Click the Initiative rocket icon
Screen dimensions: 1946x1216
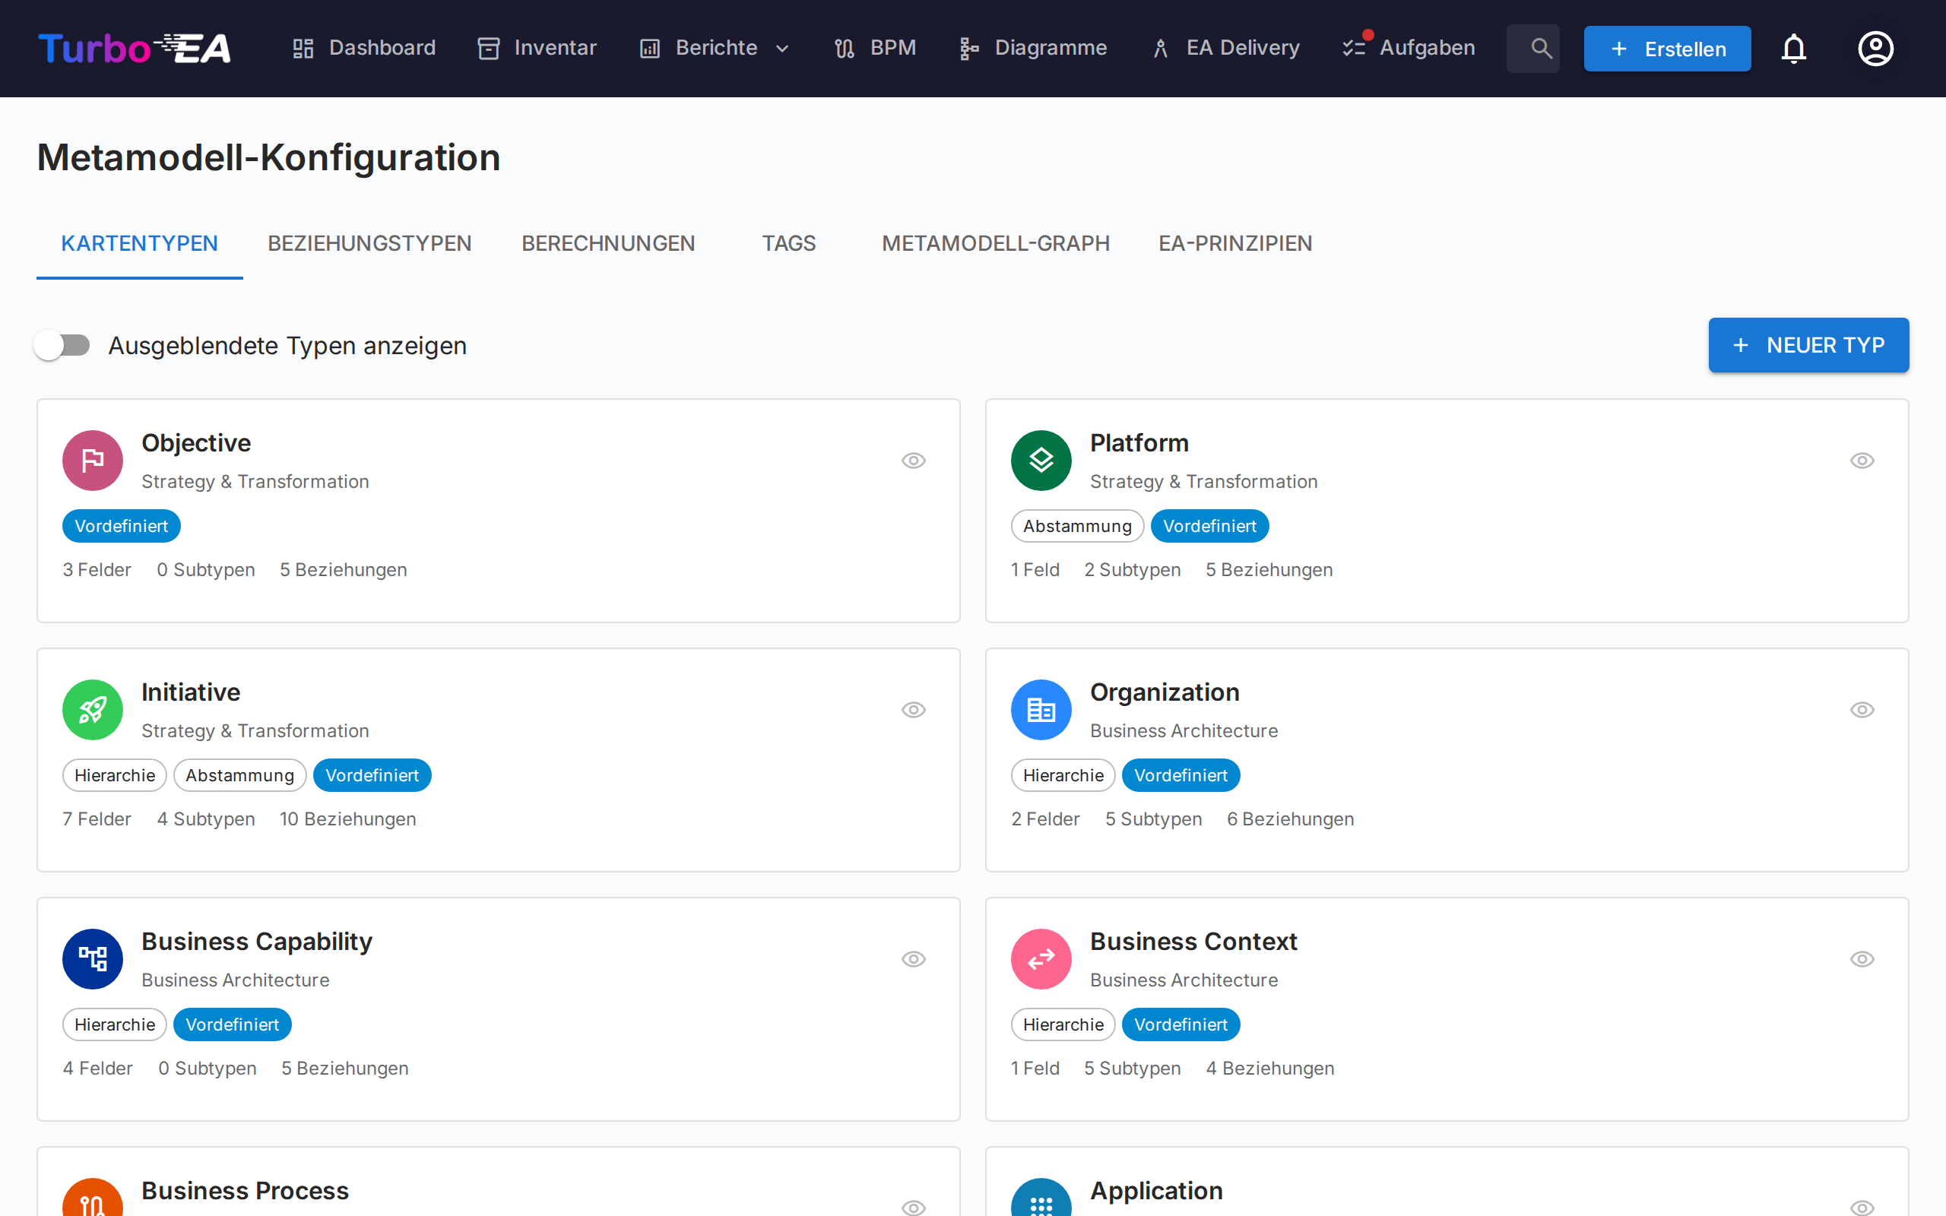pyautogui.click(x=93, y=709)
